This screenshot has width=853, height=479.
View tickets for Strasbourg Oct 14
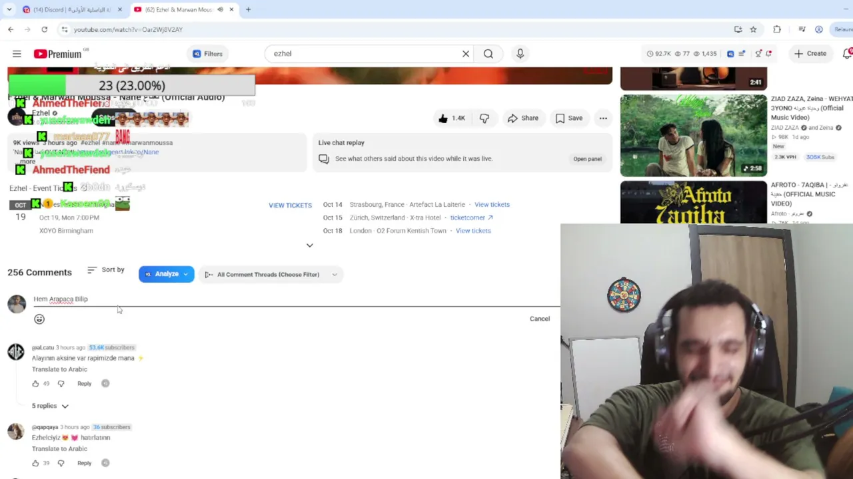[492, 205]
